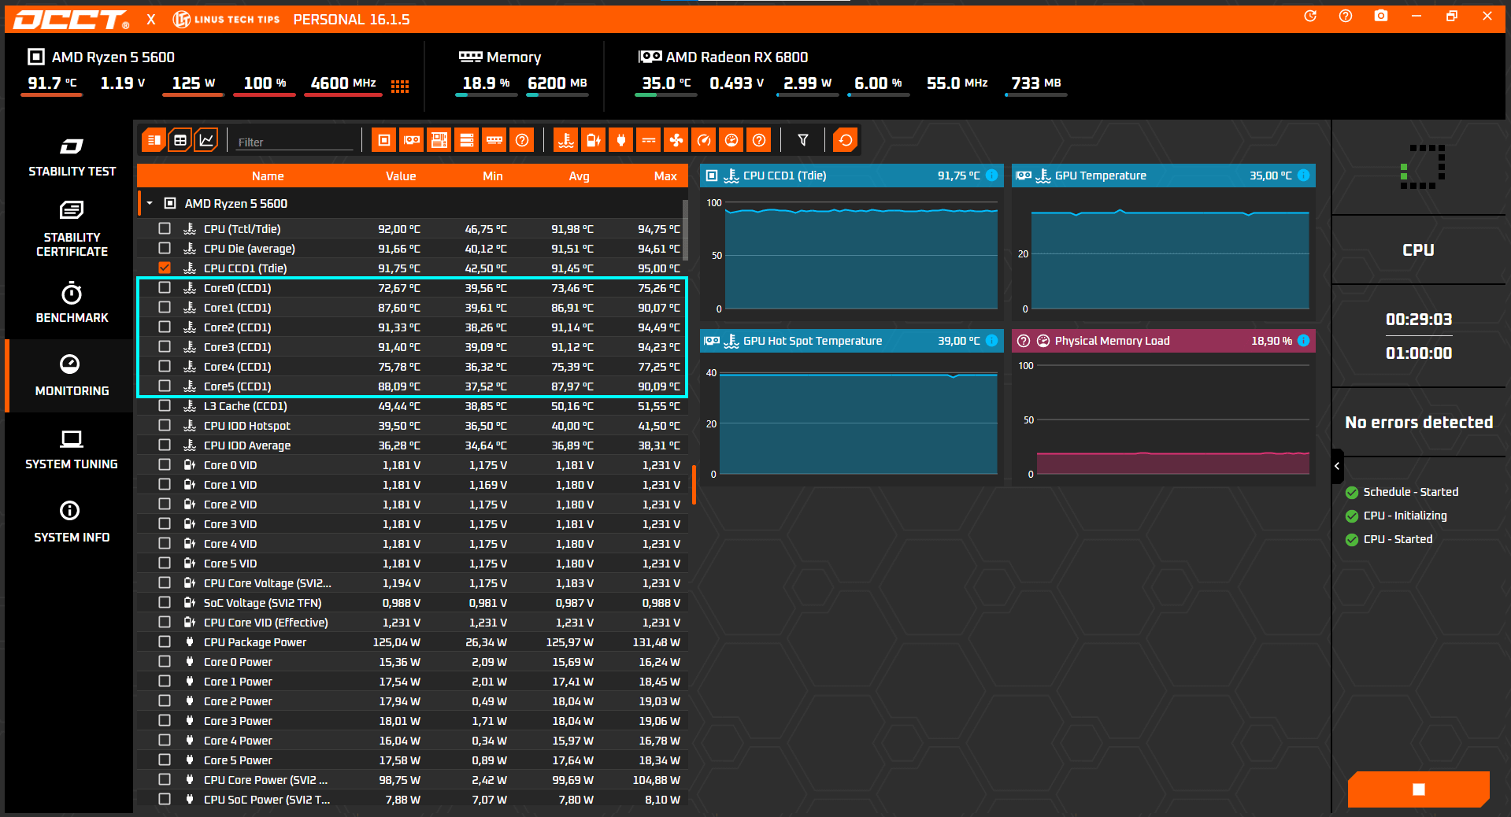Click the funnel filter icon
Viewport: 1511px width, 817px height.
802,140
